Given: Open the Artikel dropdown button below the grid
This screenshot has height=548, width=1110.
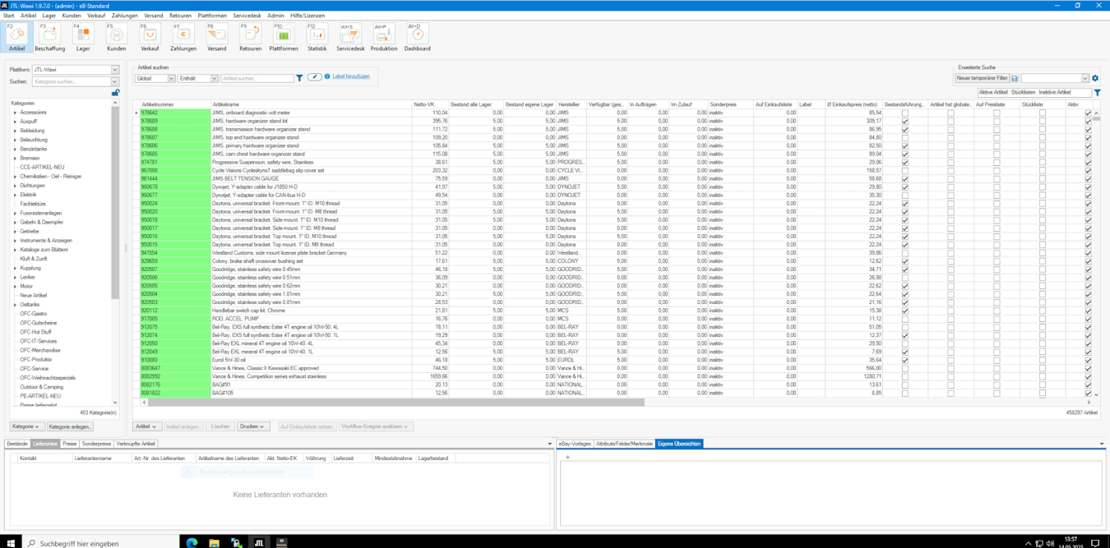Looking at the screenshot, I should click(x=146, y=426).
